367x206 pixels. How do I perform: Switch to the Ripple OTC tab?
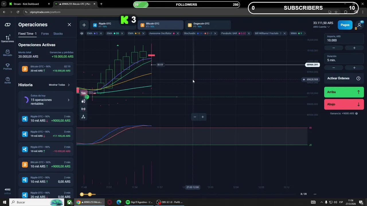click(113, 25)
